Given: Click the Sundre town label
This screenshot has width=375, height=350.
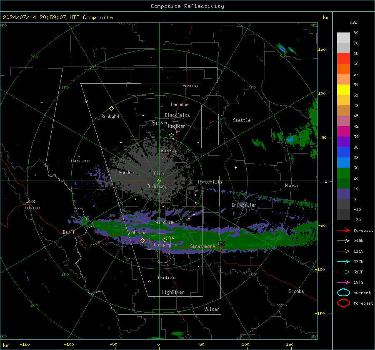Looking at the screenshot, I should (x=126, y=172).
